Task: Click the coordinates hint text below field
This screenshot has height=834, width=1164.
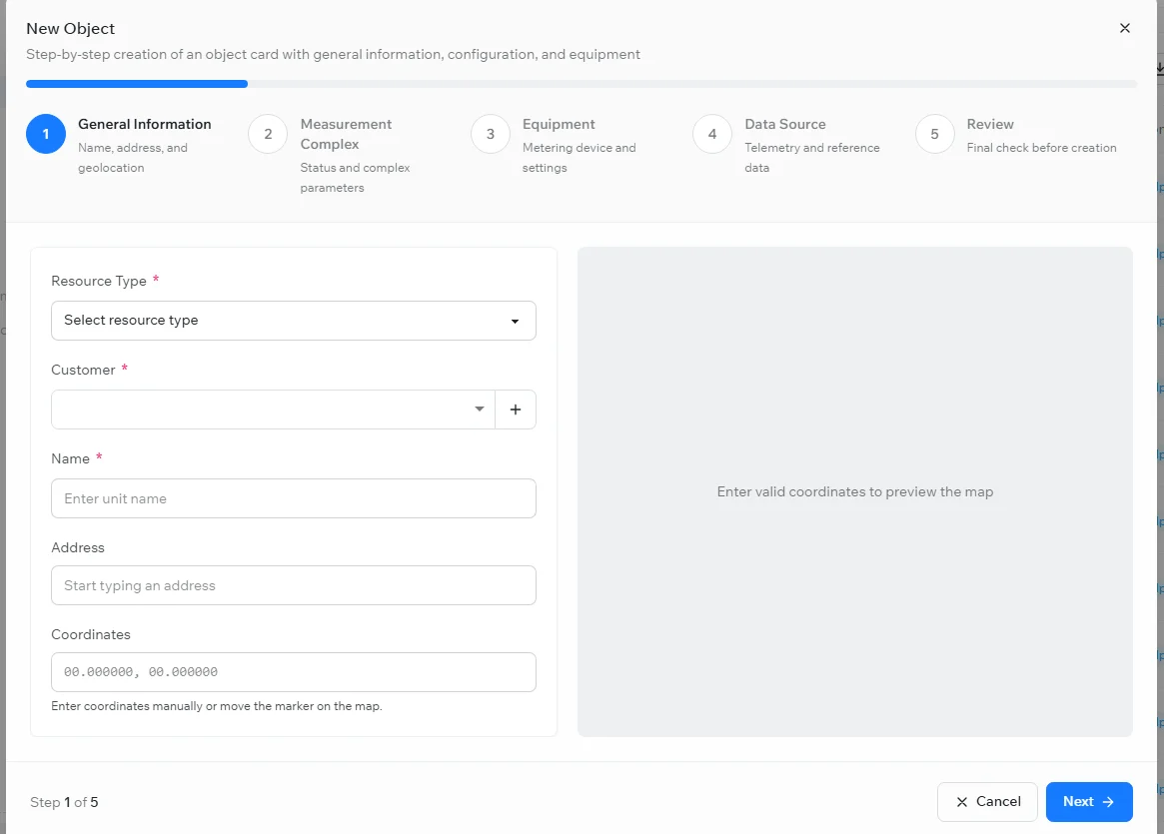Action: pyautogui.click(x=217, y=705)
